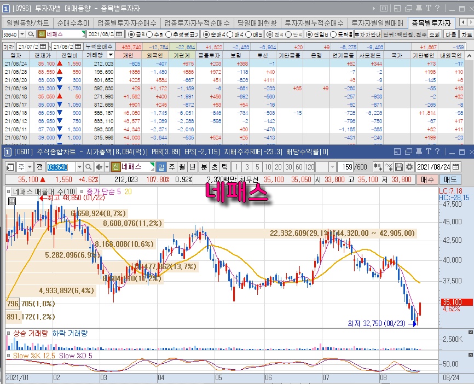Image resolution: width=474 pixels, height=384 pixels.
Task: Select the 분 minute period button
Action: click(204, 167)
